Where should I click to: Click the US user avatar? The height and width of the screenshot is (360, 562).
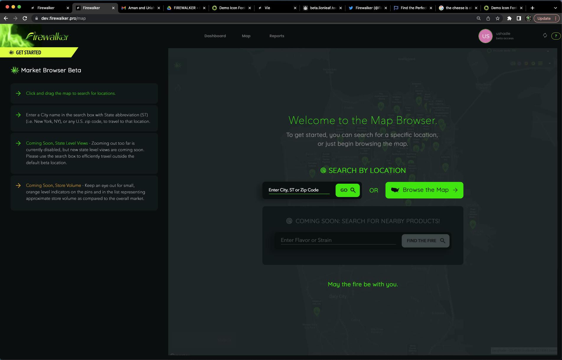(x=486, y=36)
